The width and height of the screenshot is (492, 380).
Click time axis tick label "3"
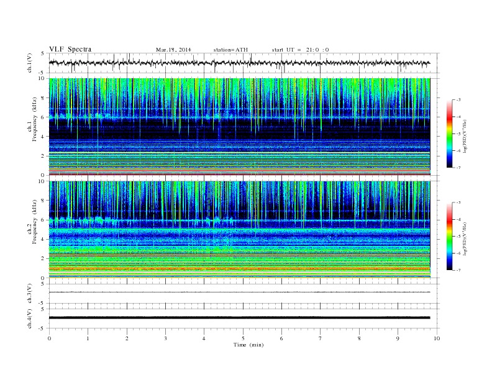tap(165, 338)
